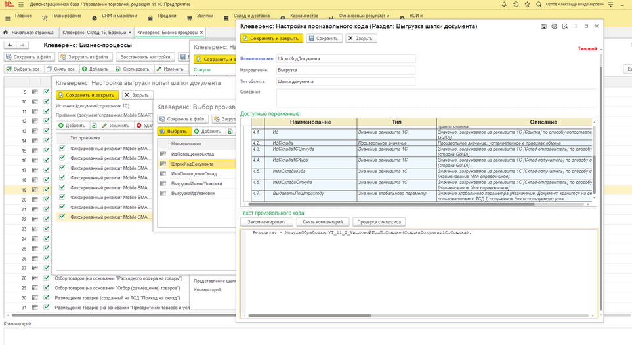Click the Наименование input field in code dialog

[346, 59]
